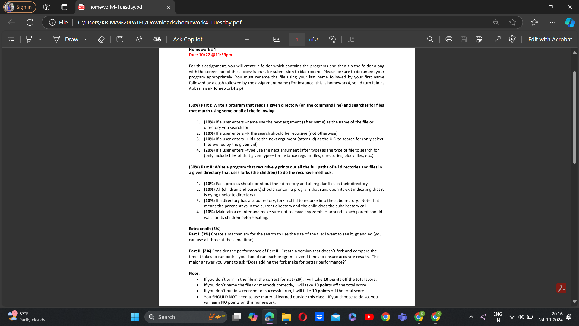Toggle the Highlight tool

(29, 39)
